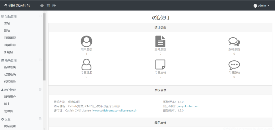This screenshot has height=130, width=275.
Task: Open 加精帖 menu item
Action: click(9, 52)
